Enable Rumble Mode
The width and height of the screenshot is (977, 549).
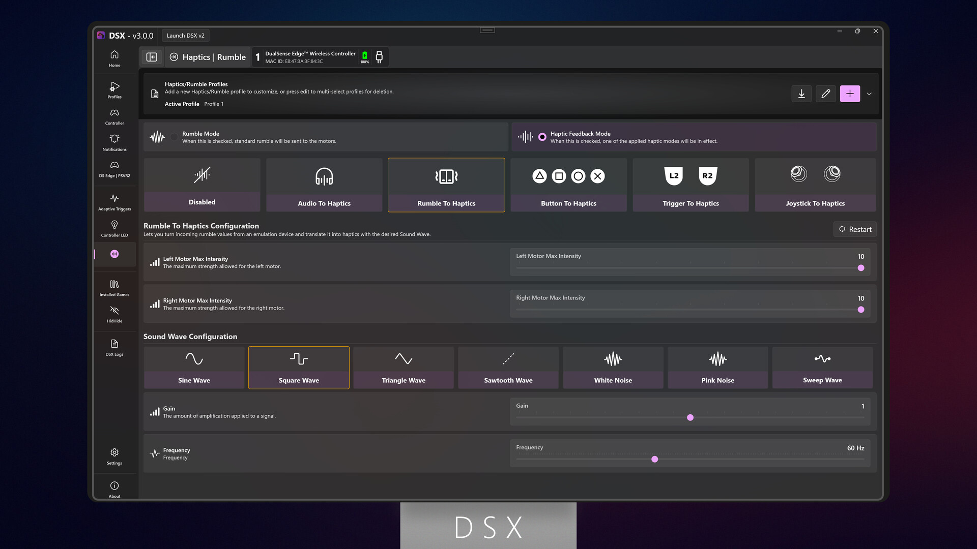[x=174, y=137]
